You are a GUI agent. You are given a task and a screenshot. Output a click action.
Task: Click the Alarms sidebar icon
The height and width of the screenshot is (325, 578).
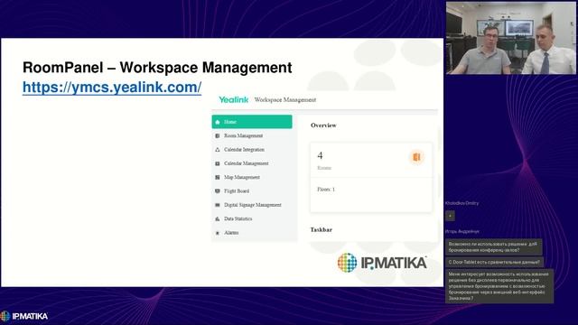218,233
